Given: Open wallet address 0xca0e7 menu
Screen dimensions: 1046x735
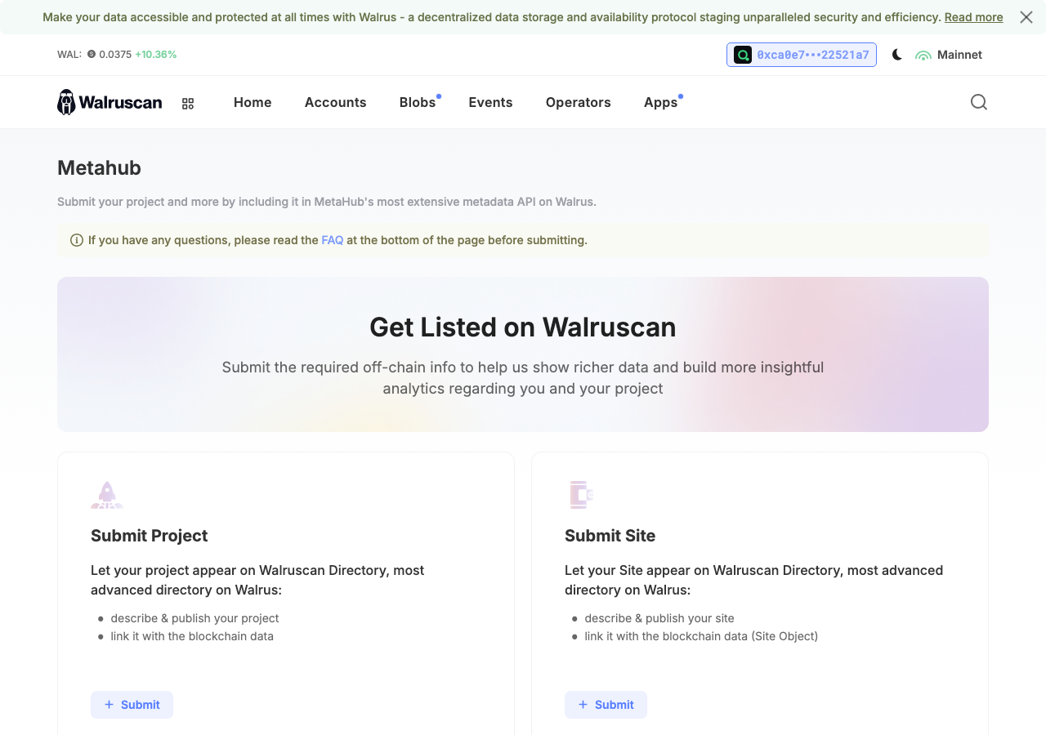Looking at the screenshot, I should (802, 55).
